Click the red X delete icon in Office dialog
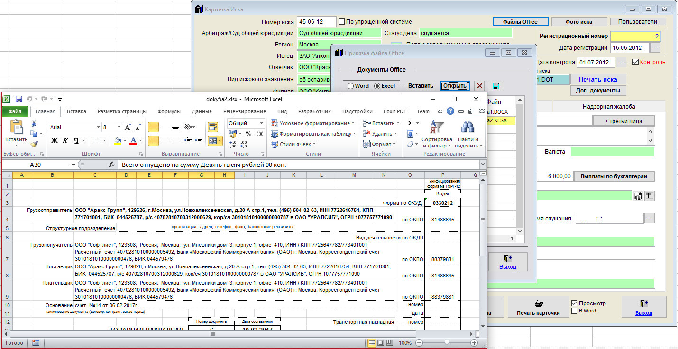 point(479,86)
